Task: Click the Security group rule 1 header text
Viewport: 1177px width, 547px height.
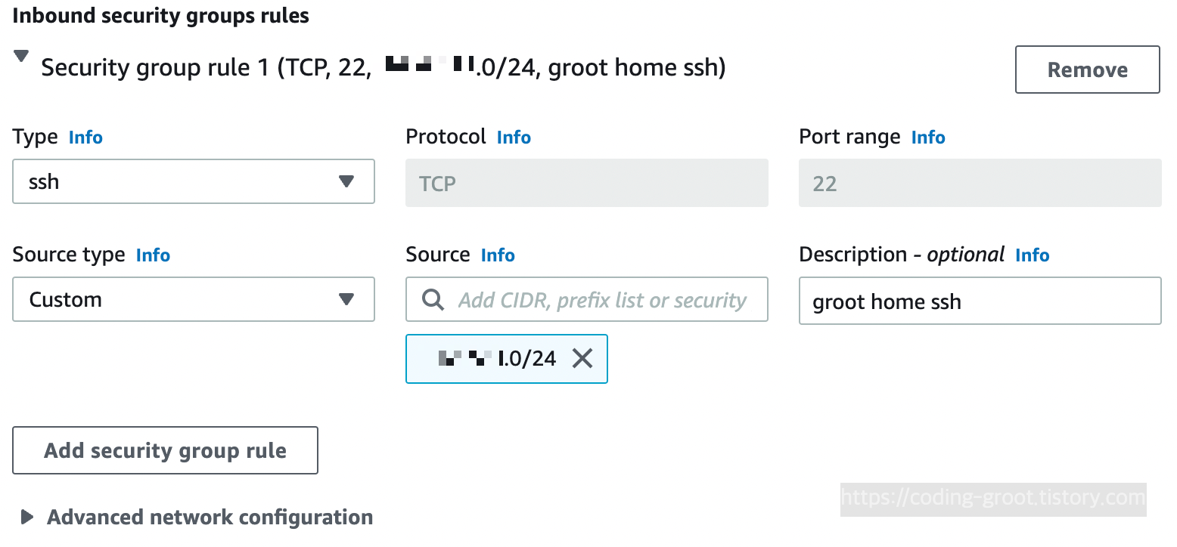Action: point(384,68)
